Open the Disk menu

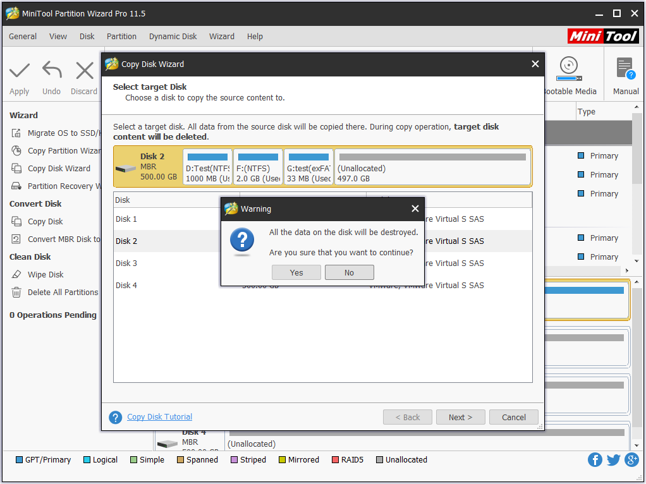tap(87, 36)
